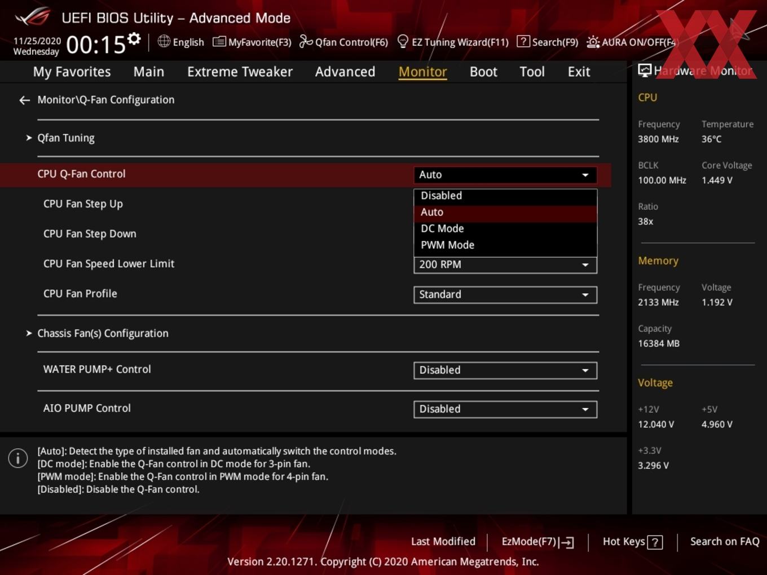Open the Tool tab
Image resolution: width=767 pixels, height=575 pixels.
532,72
